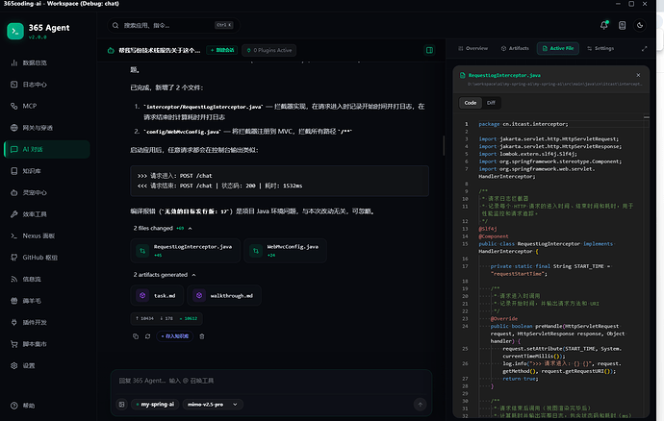Screen dimensions: 664x421
Task: Switch to the Overview tab
Action: coord(473,48)
